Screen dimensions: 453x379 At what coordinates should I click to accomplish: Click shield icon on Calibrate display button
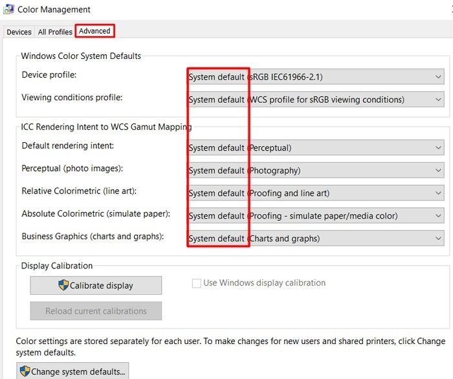(x=63, y=285)
